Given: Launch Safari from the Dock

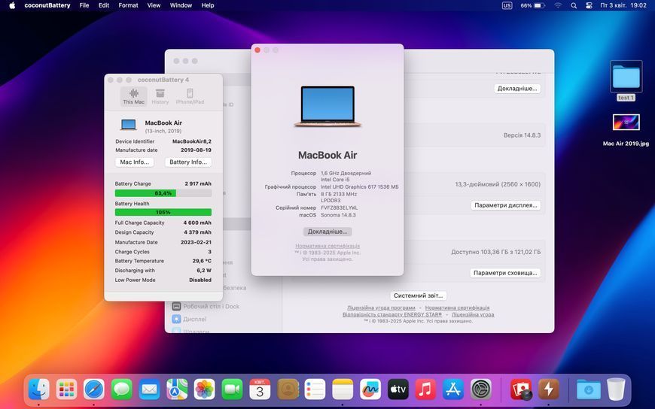Looking at the screenshot, I should [94, 389].
